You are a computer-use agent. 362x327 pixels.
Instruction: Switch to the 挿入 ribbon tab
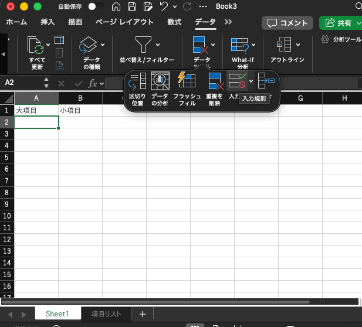pyautogui.click(x=48, y=23)
